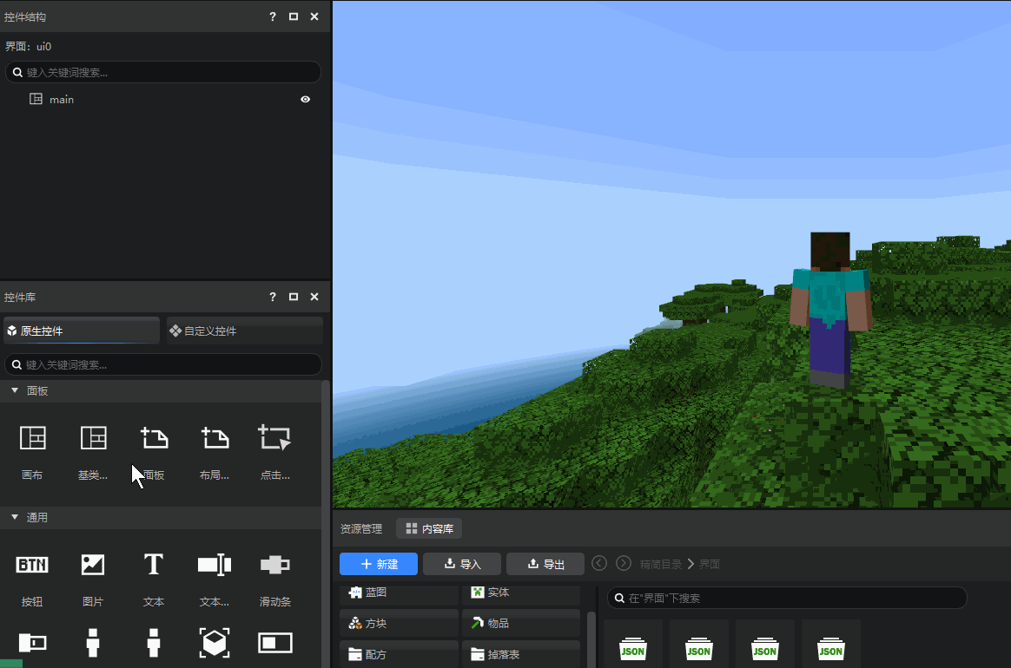Collapse the 通用 section
Viewport: 1011px width, 668px height.
tap(15, 517)
